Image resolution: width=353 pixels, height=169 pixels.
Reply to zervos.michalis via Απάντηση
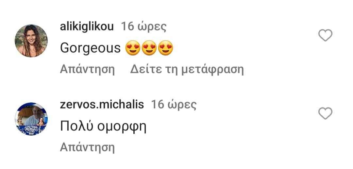(x=87, y=148)
